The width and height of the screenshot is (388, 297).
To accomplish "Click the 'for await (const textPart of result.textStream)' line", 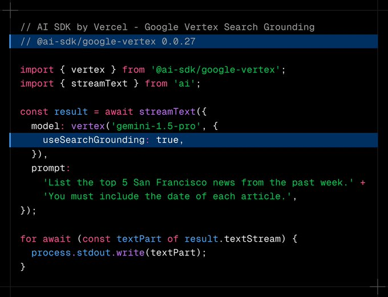I will click(159, 239).
